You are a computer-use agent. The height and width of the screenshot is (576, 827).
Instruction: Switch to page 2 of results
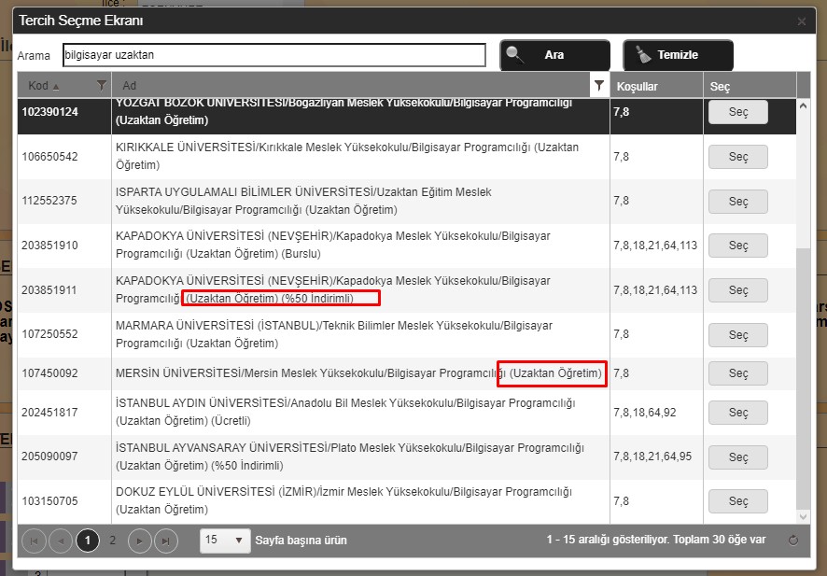point(112,541)
